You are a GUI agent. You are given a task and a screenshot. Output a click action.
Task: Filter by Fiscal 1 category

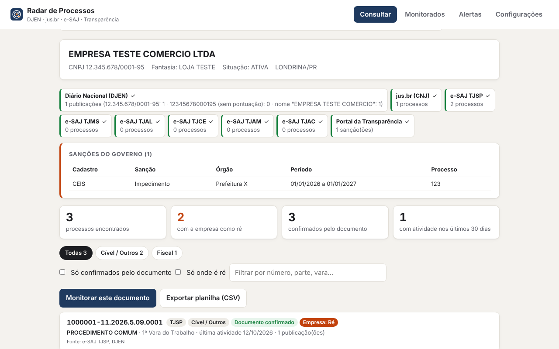click(167, 253)
